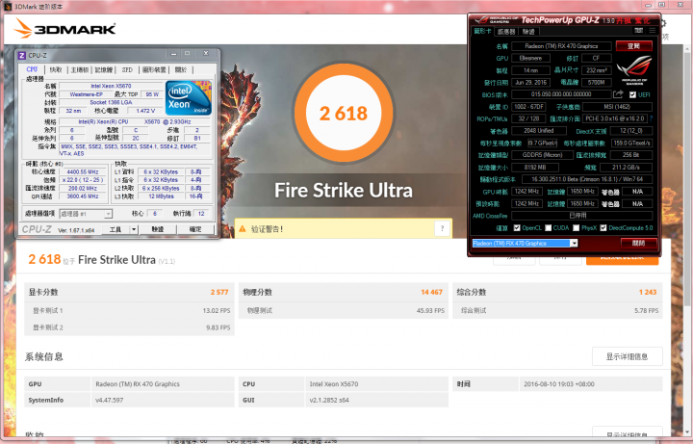Toggle the UEFI checkbox in GPU-Z
This screenshot has height=444, width=693.
tap(632, 94)
